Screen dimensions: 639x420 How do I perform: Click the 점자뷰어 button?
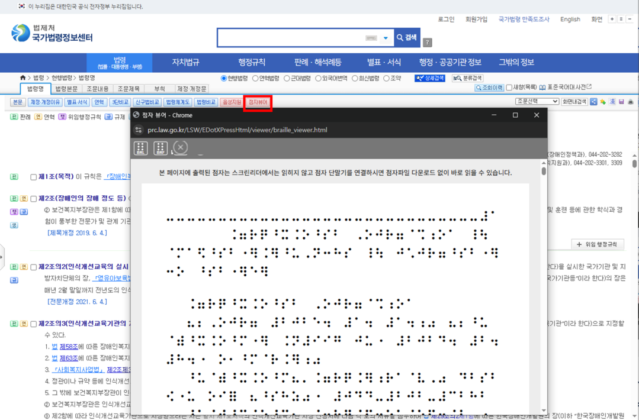click(x=258, y=102)
